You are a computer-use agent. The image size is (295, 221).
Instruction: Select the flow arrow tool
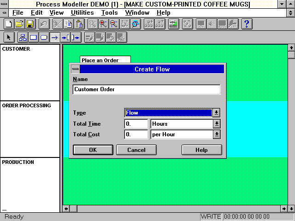point(54,37)
